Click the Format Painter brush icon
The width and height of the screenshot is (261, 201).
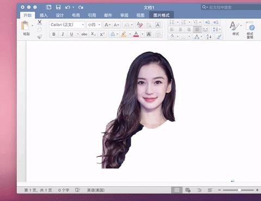(x=40, y=36)
